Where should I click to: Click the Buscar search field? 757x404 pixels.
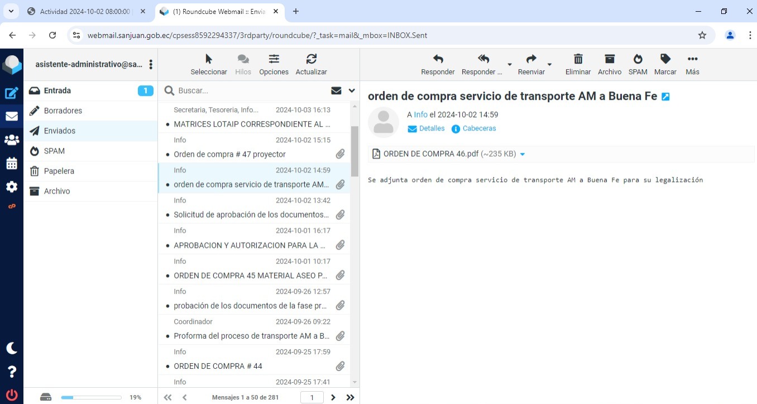tap(251, 90)
